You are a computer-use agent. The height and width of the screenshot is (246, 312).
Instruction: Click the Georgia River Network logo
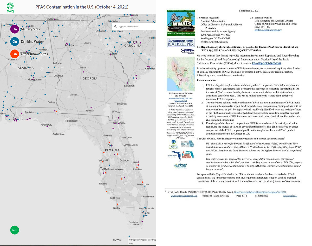click(187, 144)
